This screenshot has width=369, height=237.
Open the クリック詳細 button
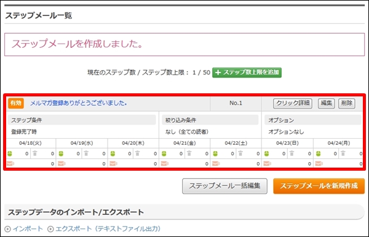pos(293,103)
